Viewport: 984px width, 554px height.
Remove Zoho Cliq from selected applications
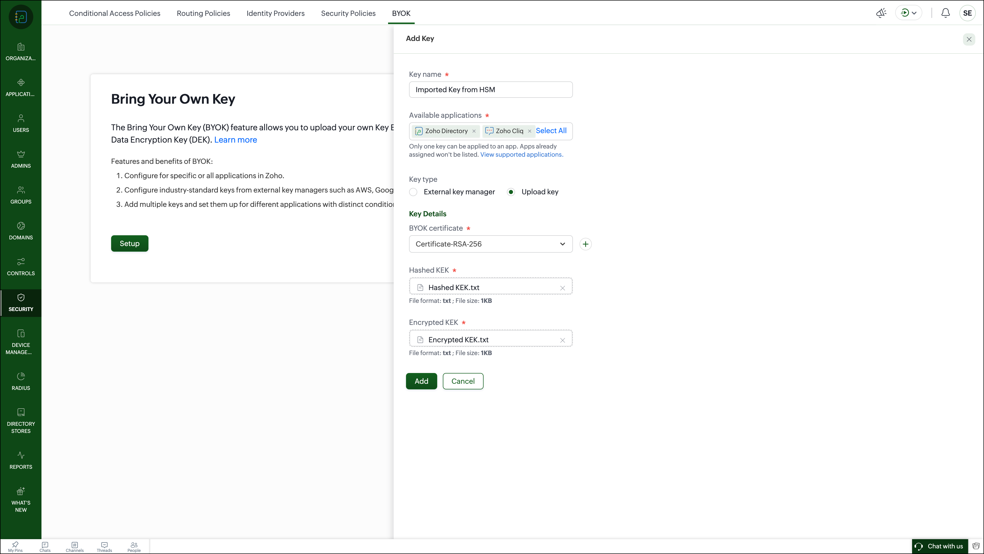tap(529, 131)
